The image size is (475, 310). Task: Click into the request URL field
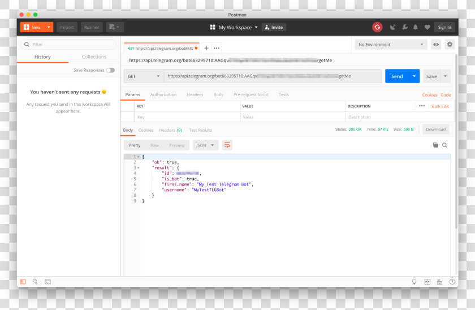(x=273, y=76)
